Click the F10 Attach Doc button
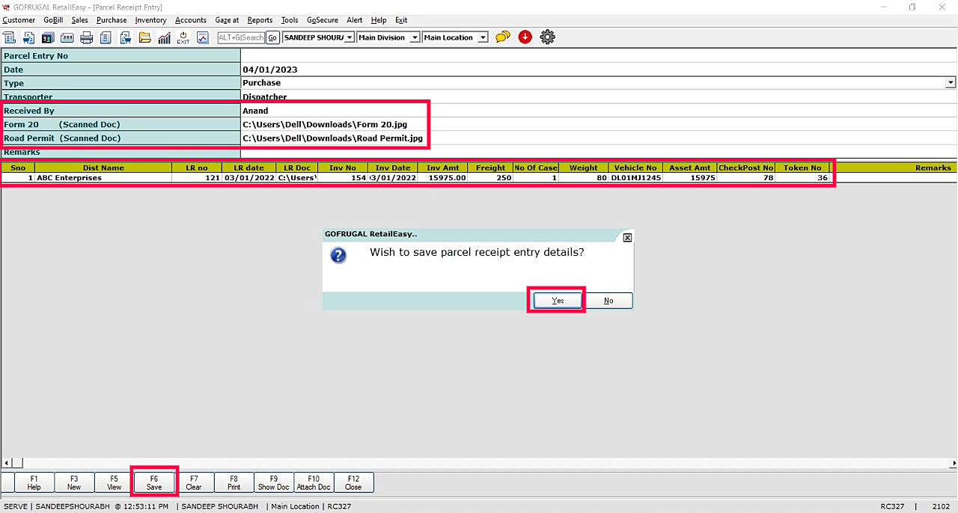This screenshot has height=513, width=958. 314,482
